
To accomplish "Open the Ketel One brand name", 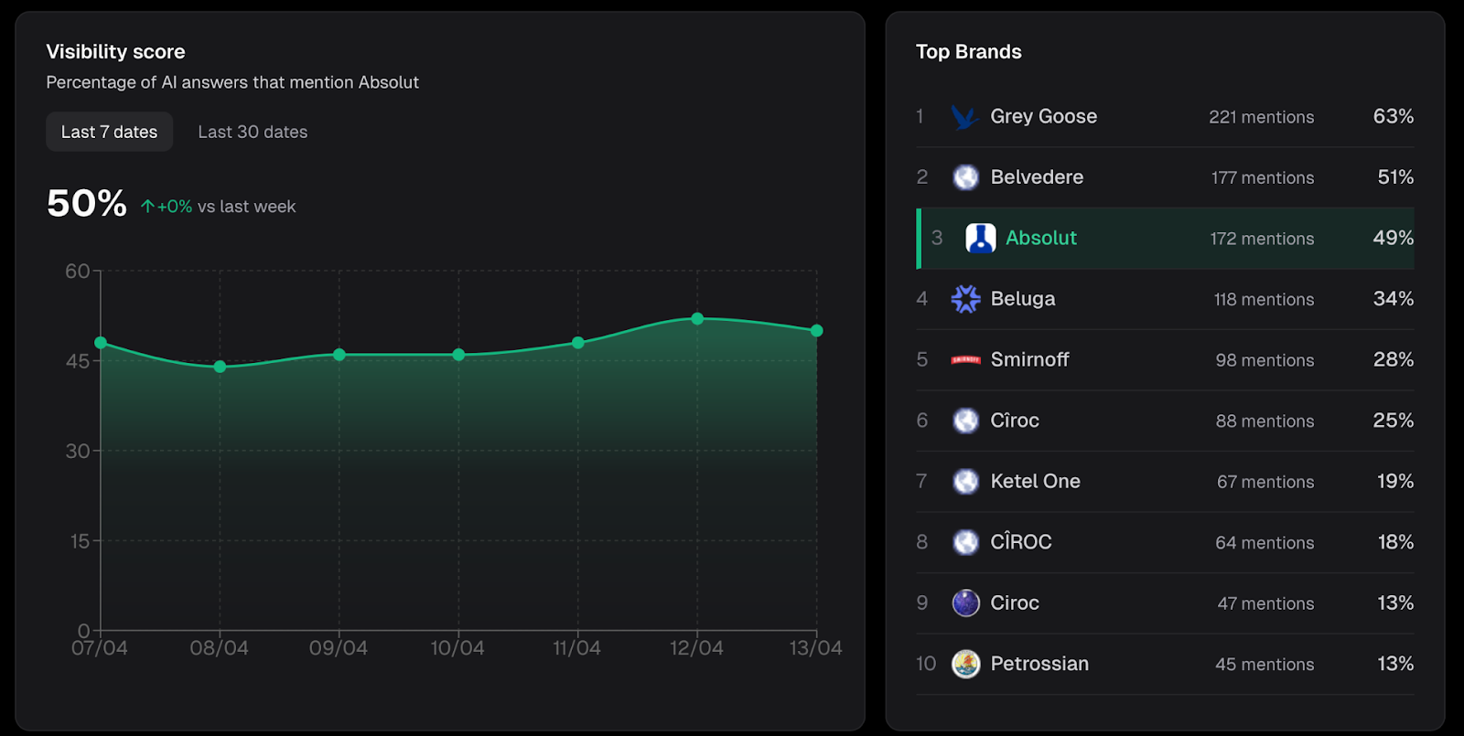I will pos(1035,481).
